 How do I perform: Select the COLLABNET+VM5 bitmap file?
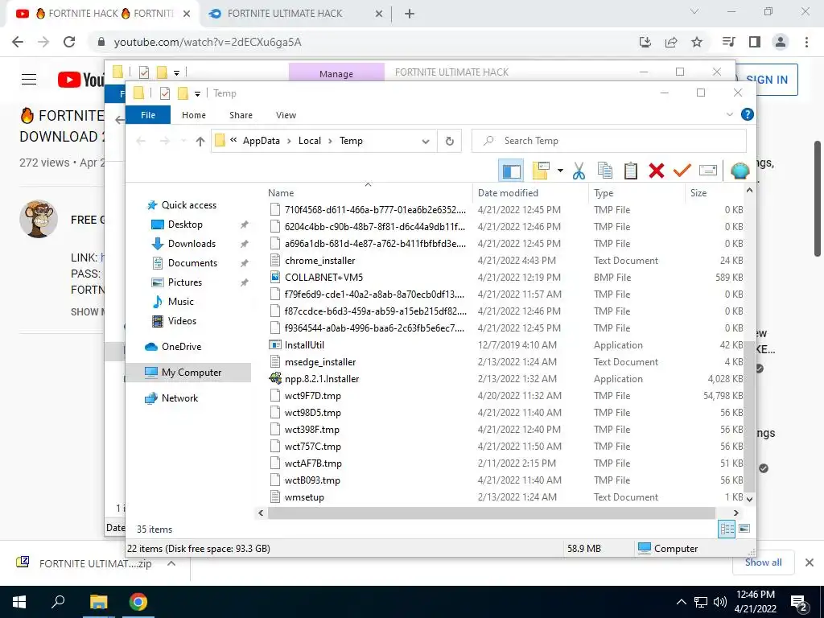click(323, 278)
